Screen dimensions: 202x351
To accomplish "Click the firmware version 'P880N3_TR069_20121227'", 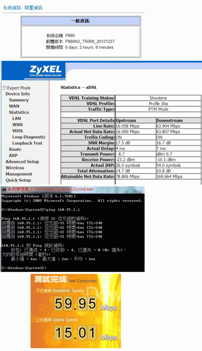I will point(90,41).
